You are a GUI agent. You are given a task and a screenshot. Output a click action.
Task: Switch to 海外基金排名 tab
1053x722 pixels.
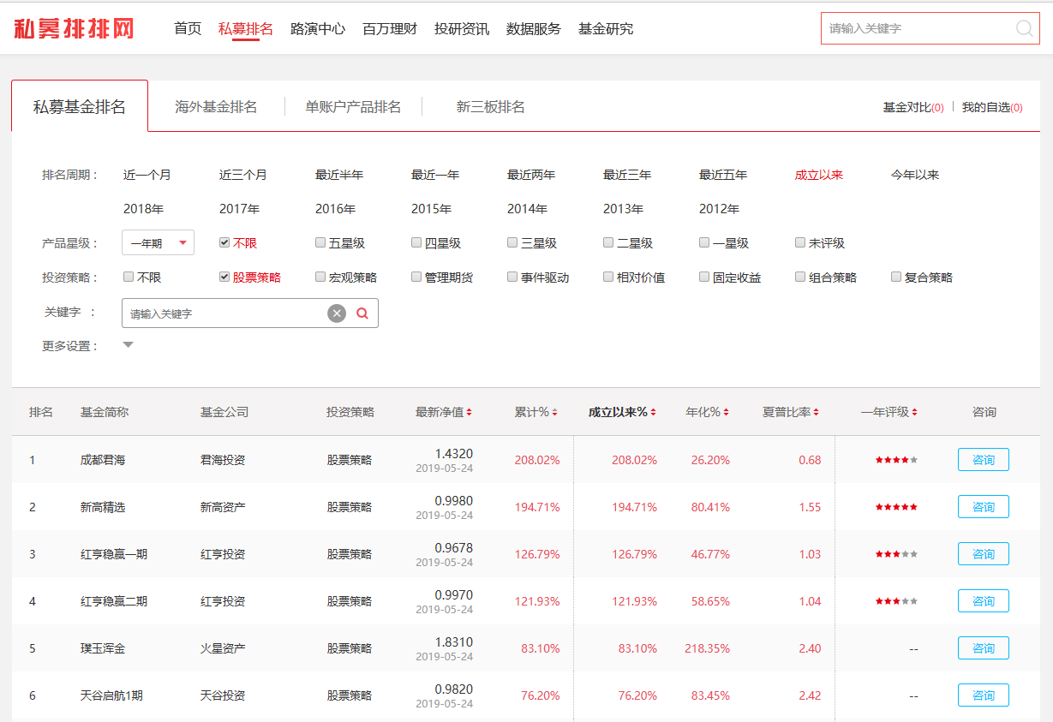tap(216, 107)
